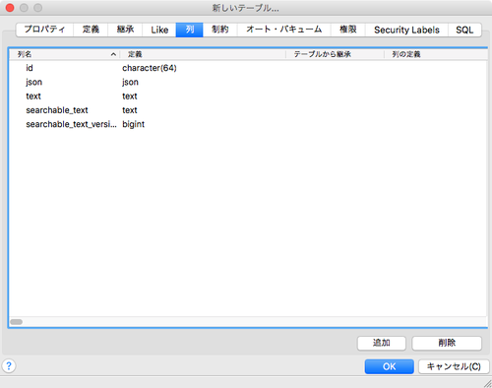The height and width of the screenshot is (388, 492).
Task: Select the id column row
Action: tap(248, 68)
